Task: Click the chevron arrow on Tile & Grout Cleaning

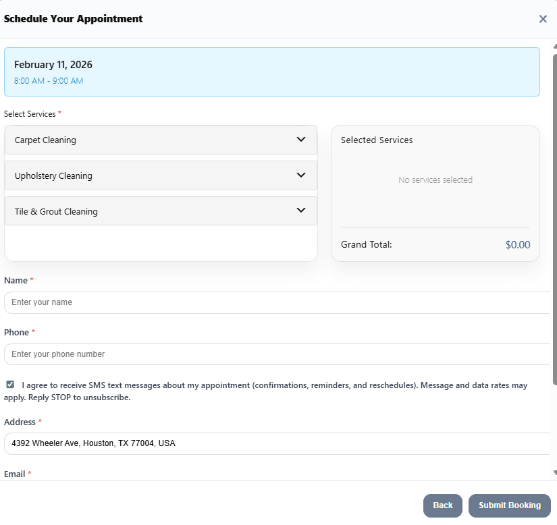Action: click(301, 211)
